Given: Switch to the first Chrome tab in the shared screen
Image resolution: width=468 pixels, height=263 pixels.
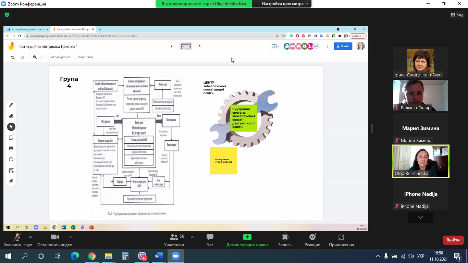Looking at the screenshot, I should [28, 29].
